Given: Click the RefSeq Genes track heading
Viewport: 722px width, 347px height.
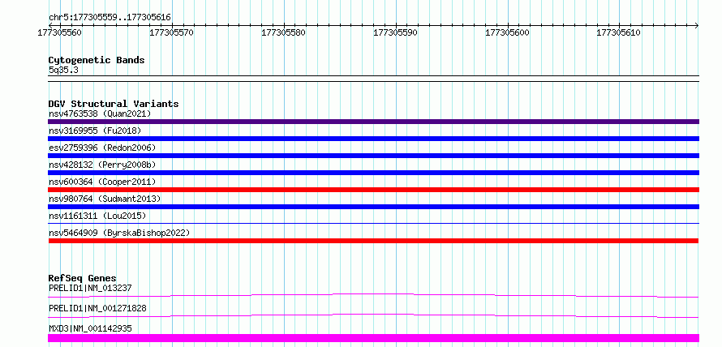Looking at the screenshot, I should [83, 278].
